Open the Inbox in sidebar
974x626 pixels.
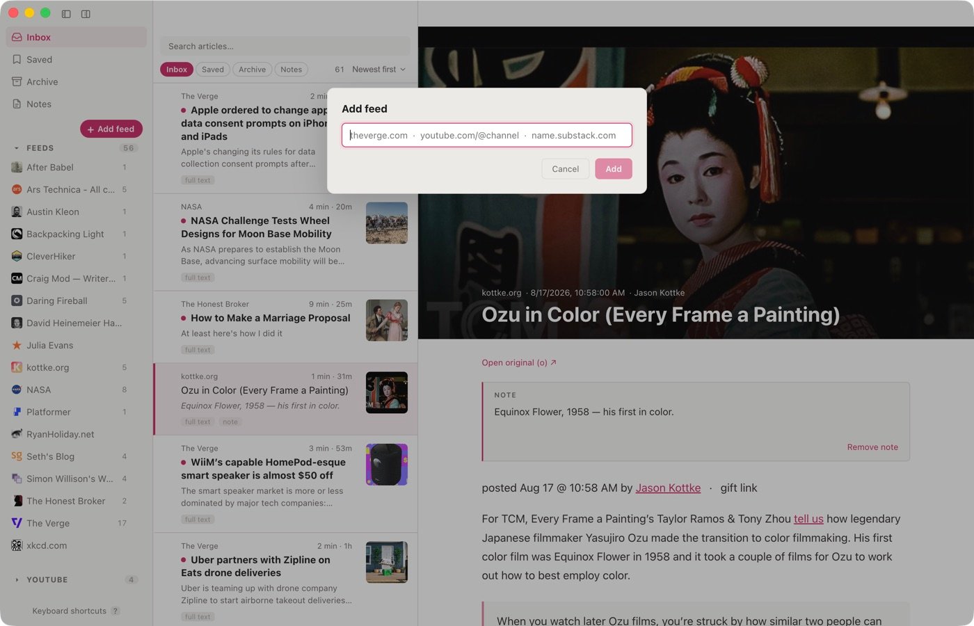[x=77, y=38]
